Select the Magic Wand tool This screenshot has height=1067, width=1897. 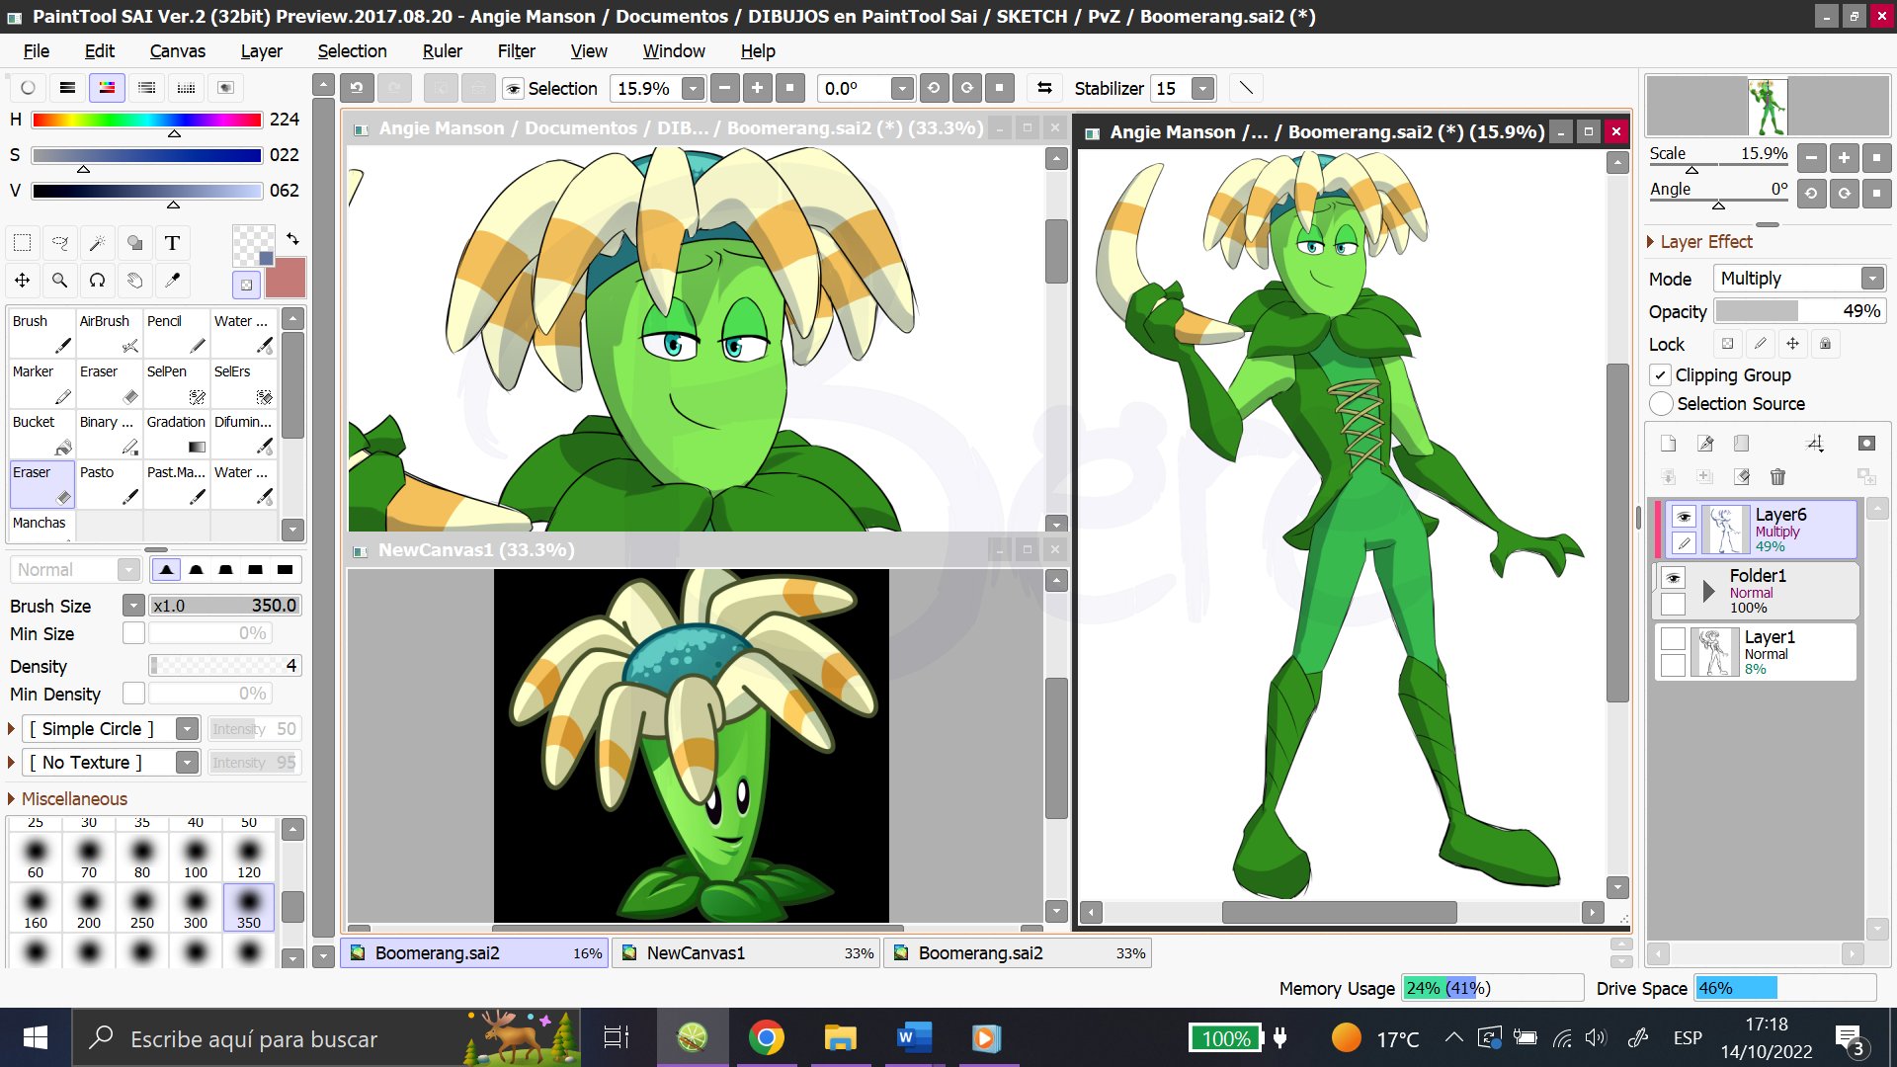[98, 242]
